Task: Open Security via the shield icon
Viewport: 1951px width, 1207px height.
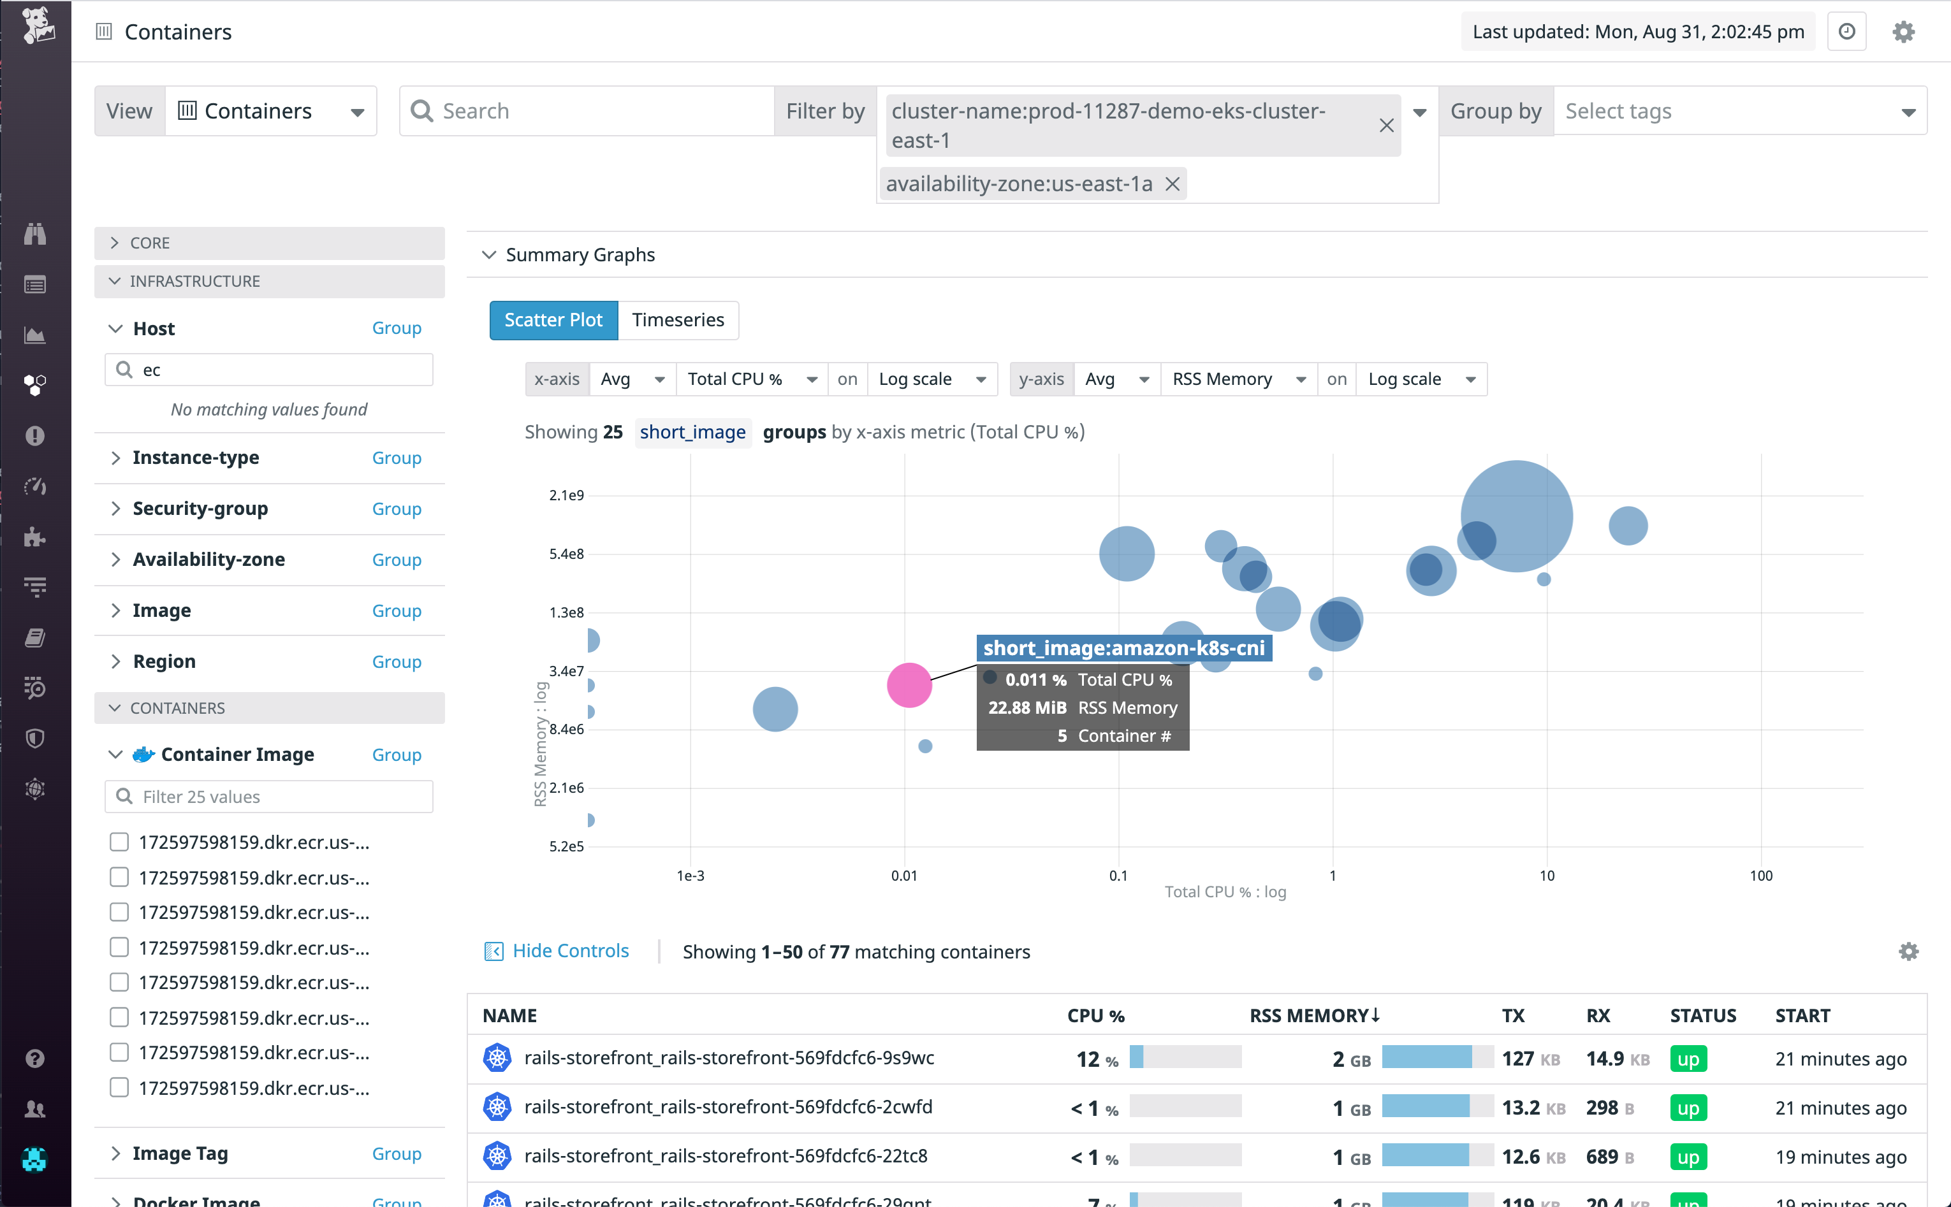Action: (35, 739)
